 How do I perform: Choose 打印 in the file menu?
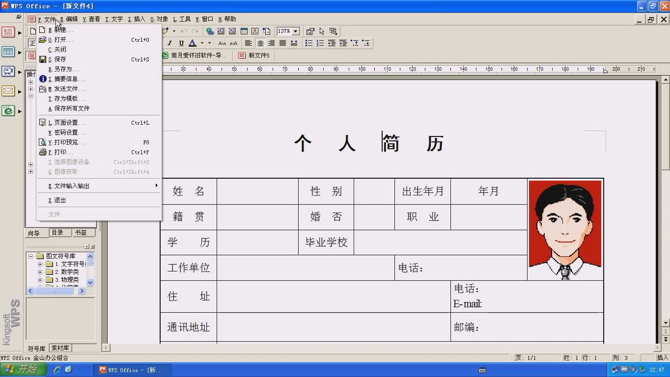click(x=99, y=152)
